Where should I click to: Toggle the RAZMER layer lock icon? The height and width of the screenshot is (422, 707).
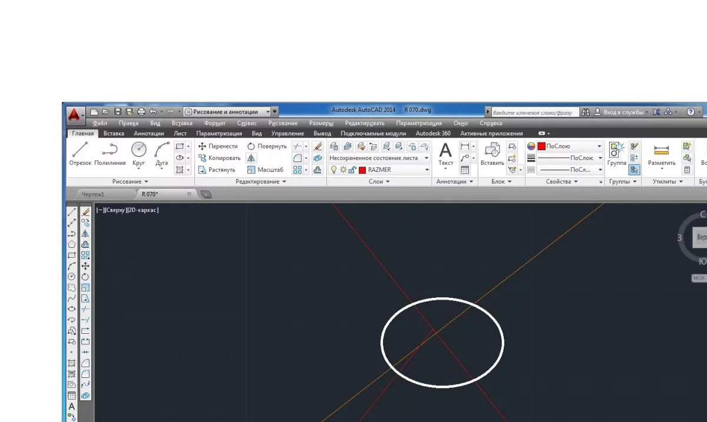pyautogui.click(x=352, y=170)
